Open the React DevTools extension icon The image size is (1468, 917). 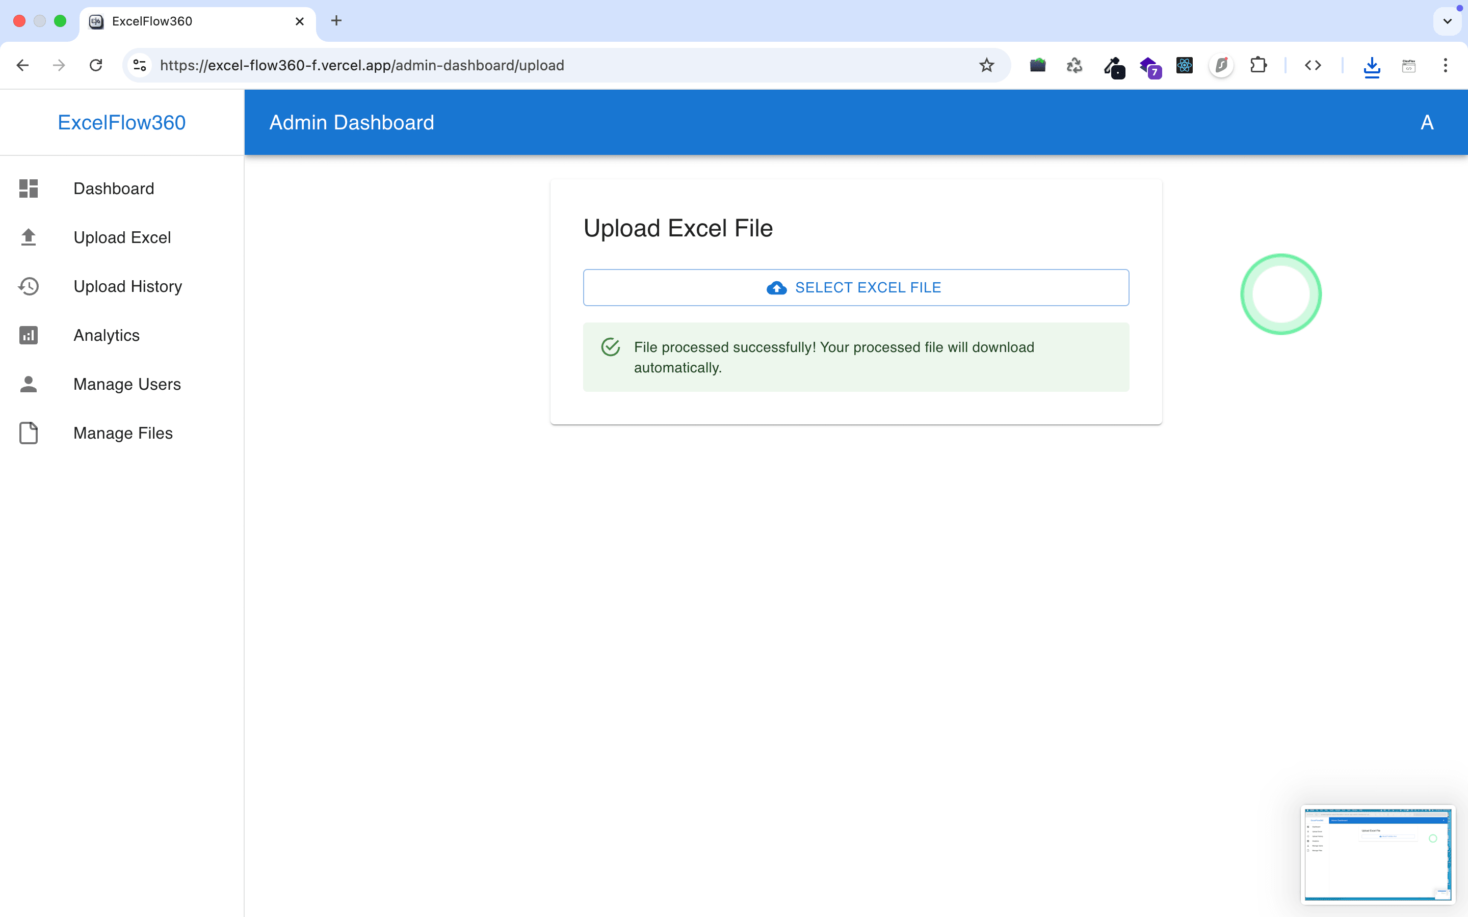pos(1184,65)
